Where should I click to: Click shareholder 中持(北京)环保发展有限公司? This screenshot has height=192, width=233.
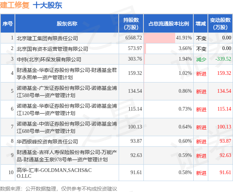(x=49, y=59)
